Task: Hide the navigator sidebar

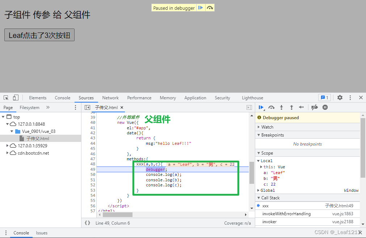Action: click(x=87, y=107)
